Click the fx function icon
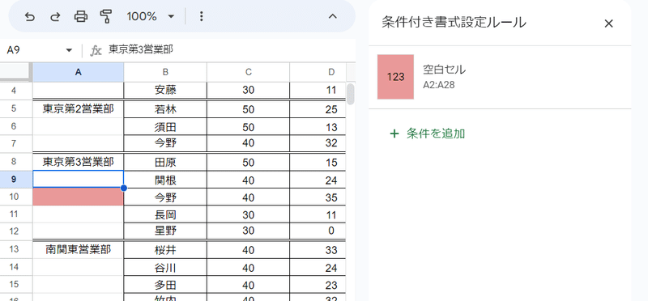Image resolution: width=648 pixels, height=301 pixels. point(96,50)
